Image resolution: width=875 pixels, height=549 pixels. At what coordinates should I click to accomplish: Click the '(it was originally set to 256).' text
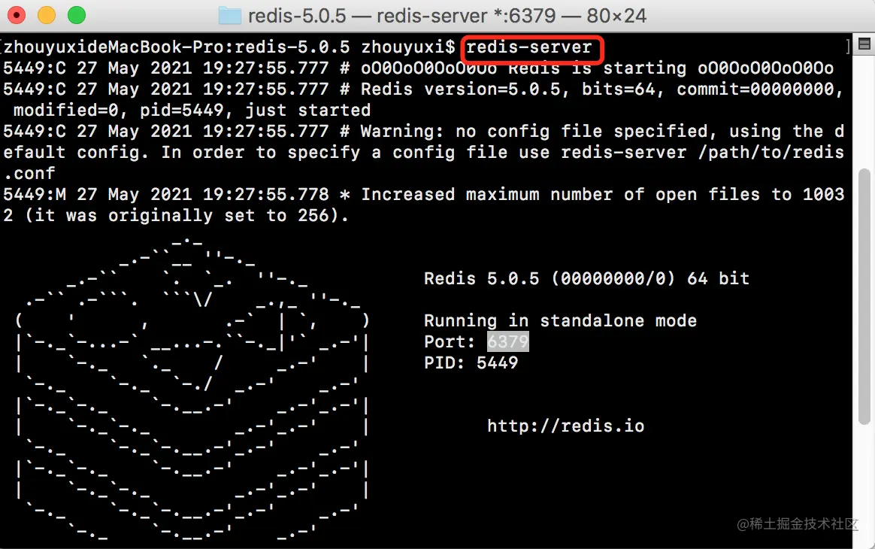187,216
